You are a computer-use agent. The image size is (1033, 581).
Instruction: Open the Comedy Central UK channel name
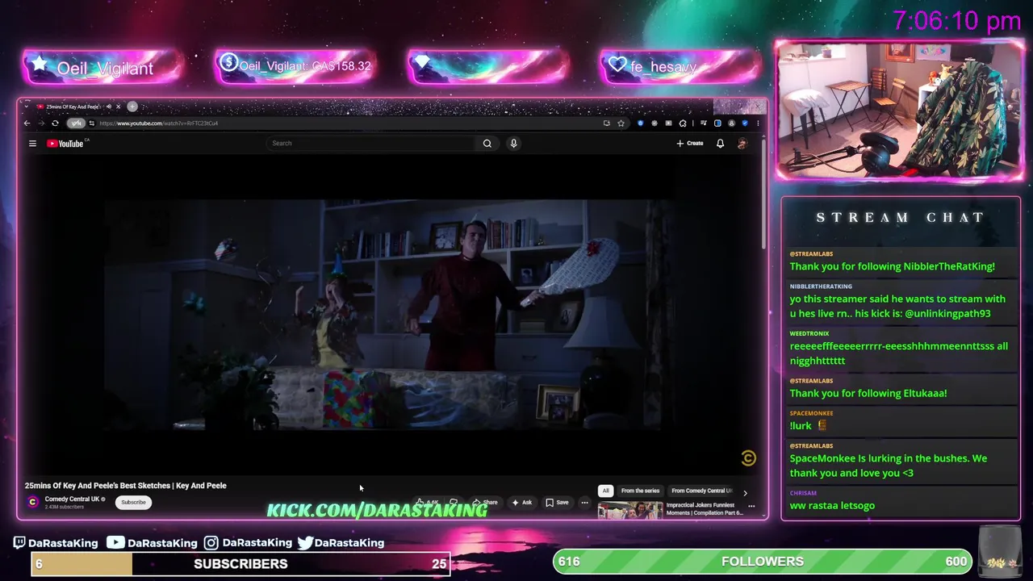72,499
